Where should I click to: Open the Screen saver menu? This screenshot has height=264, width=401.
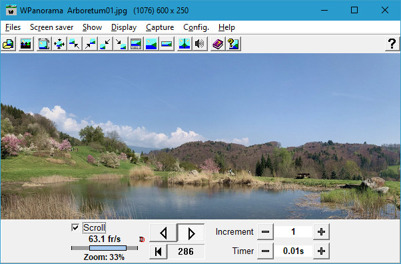(x=52, y=27)
